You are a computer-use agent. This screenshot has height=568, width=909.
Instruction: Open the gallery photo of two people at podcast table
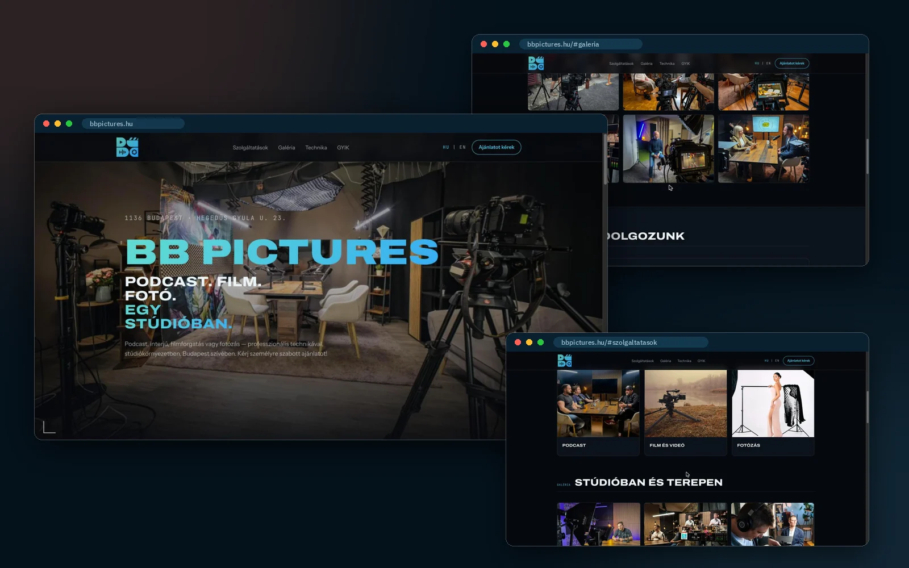point(764,149)
